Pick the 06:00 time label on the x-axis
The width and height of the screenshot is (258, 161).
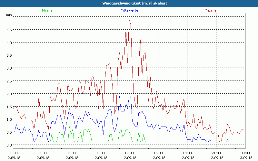coord(71,153)
